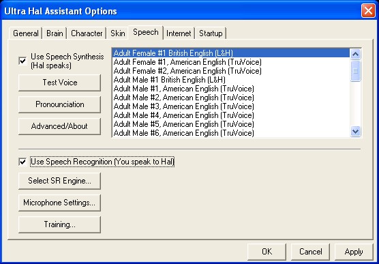Click Advanced/About button
This screenshot has height=264, width=379.
click(x=60, y=126)
